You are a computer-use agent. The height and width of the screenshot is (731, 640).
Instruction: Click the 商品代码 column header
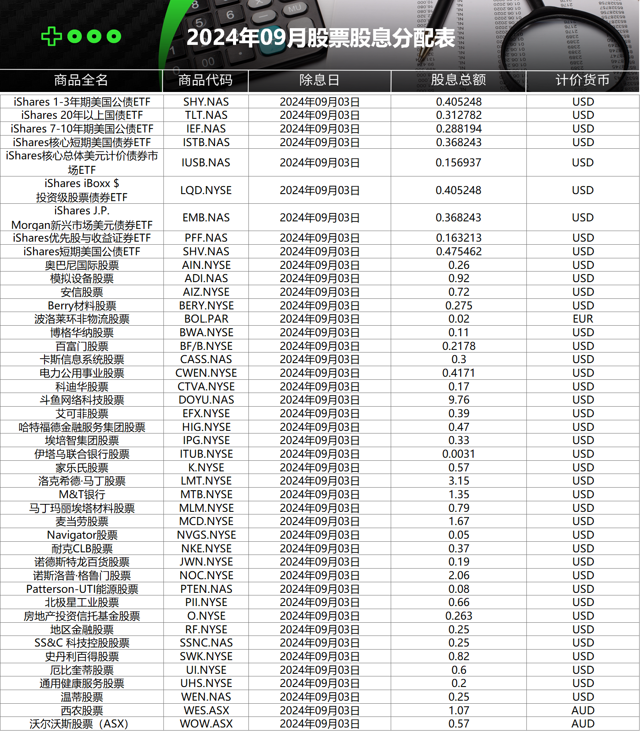click(205, 80)
